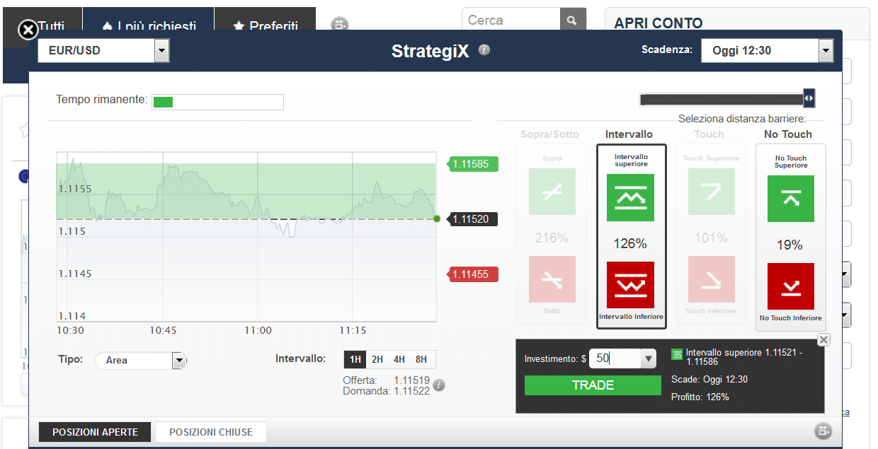The image size is (878, 449).
Task: Click the print icon in the positions bar
Action: click(823, 431)
